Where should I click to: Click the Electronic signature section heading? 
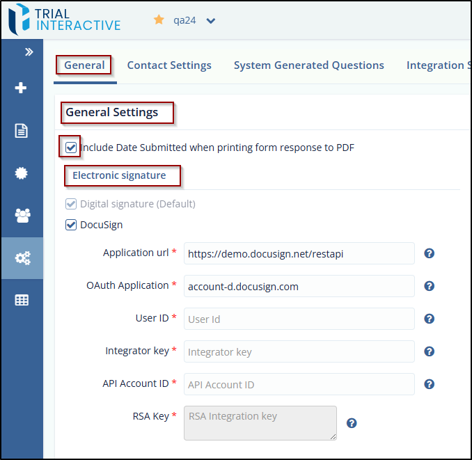coord(119,175)
